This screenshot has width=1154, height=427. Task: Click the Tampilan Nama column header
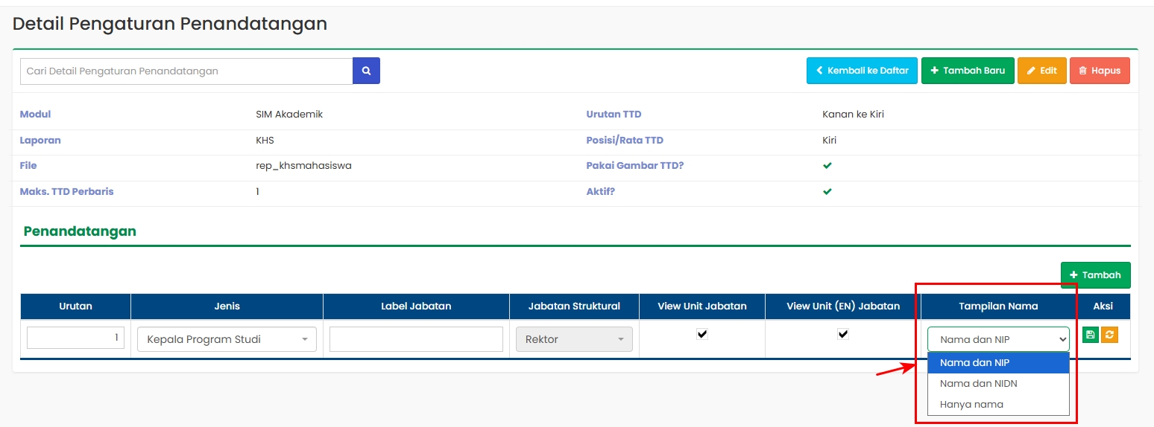(997, 306)
